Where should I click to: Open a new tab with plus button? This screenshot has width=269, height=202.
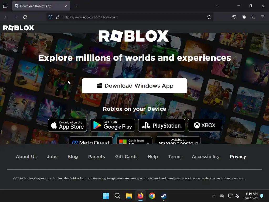coord(76,6)
